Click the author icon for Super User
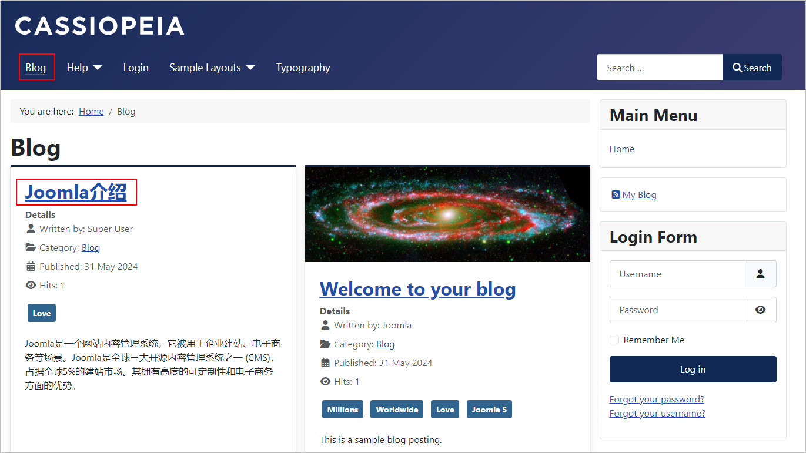Screen dimensions: 806x453 31,229
